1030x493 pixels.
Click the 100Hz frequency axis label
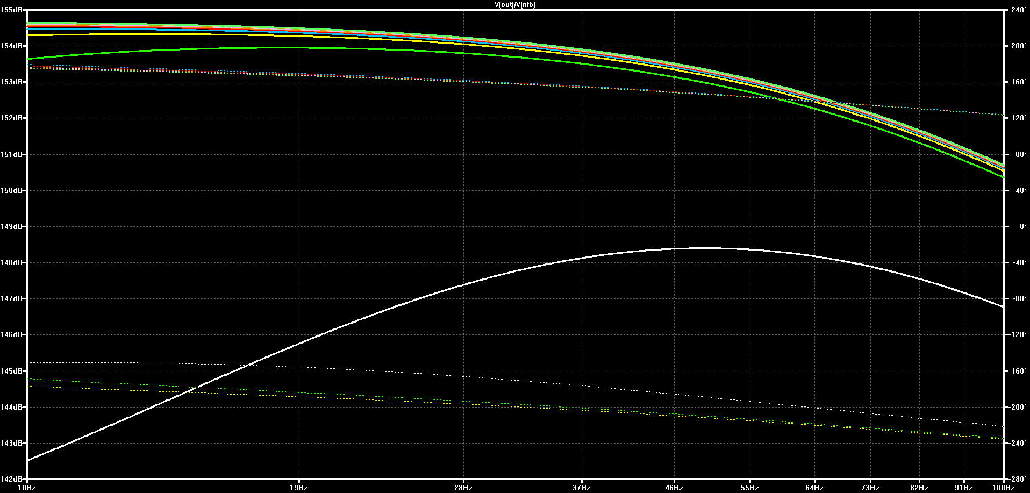pyautogui.click(x=1004, y=488)
